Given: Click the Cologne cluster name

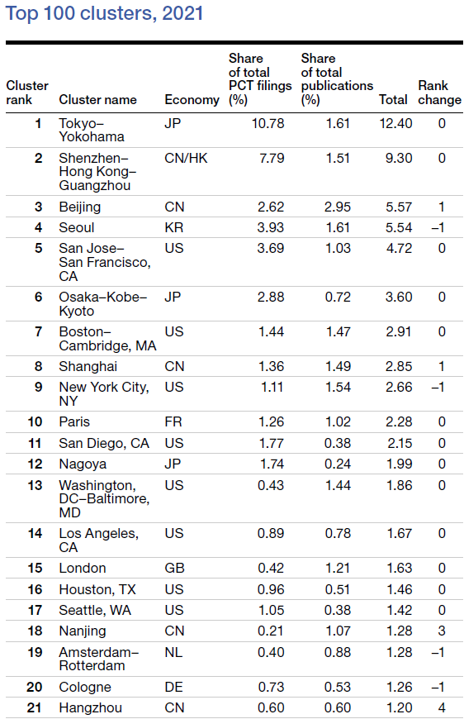Looking at the screenshot, I should [85, 688].
